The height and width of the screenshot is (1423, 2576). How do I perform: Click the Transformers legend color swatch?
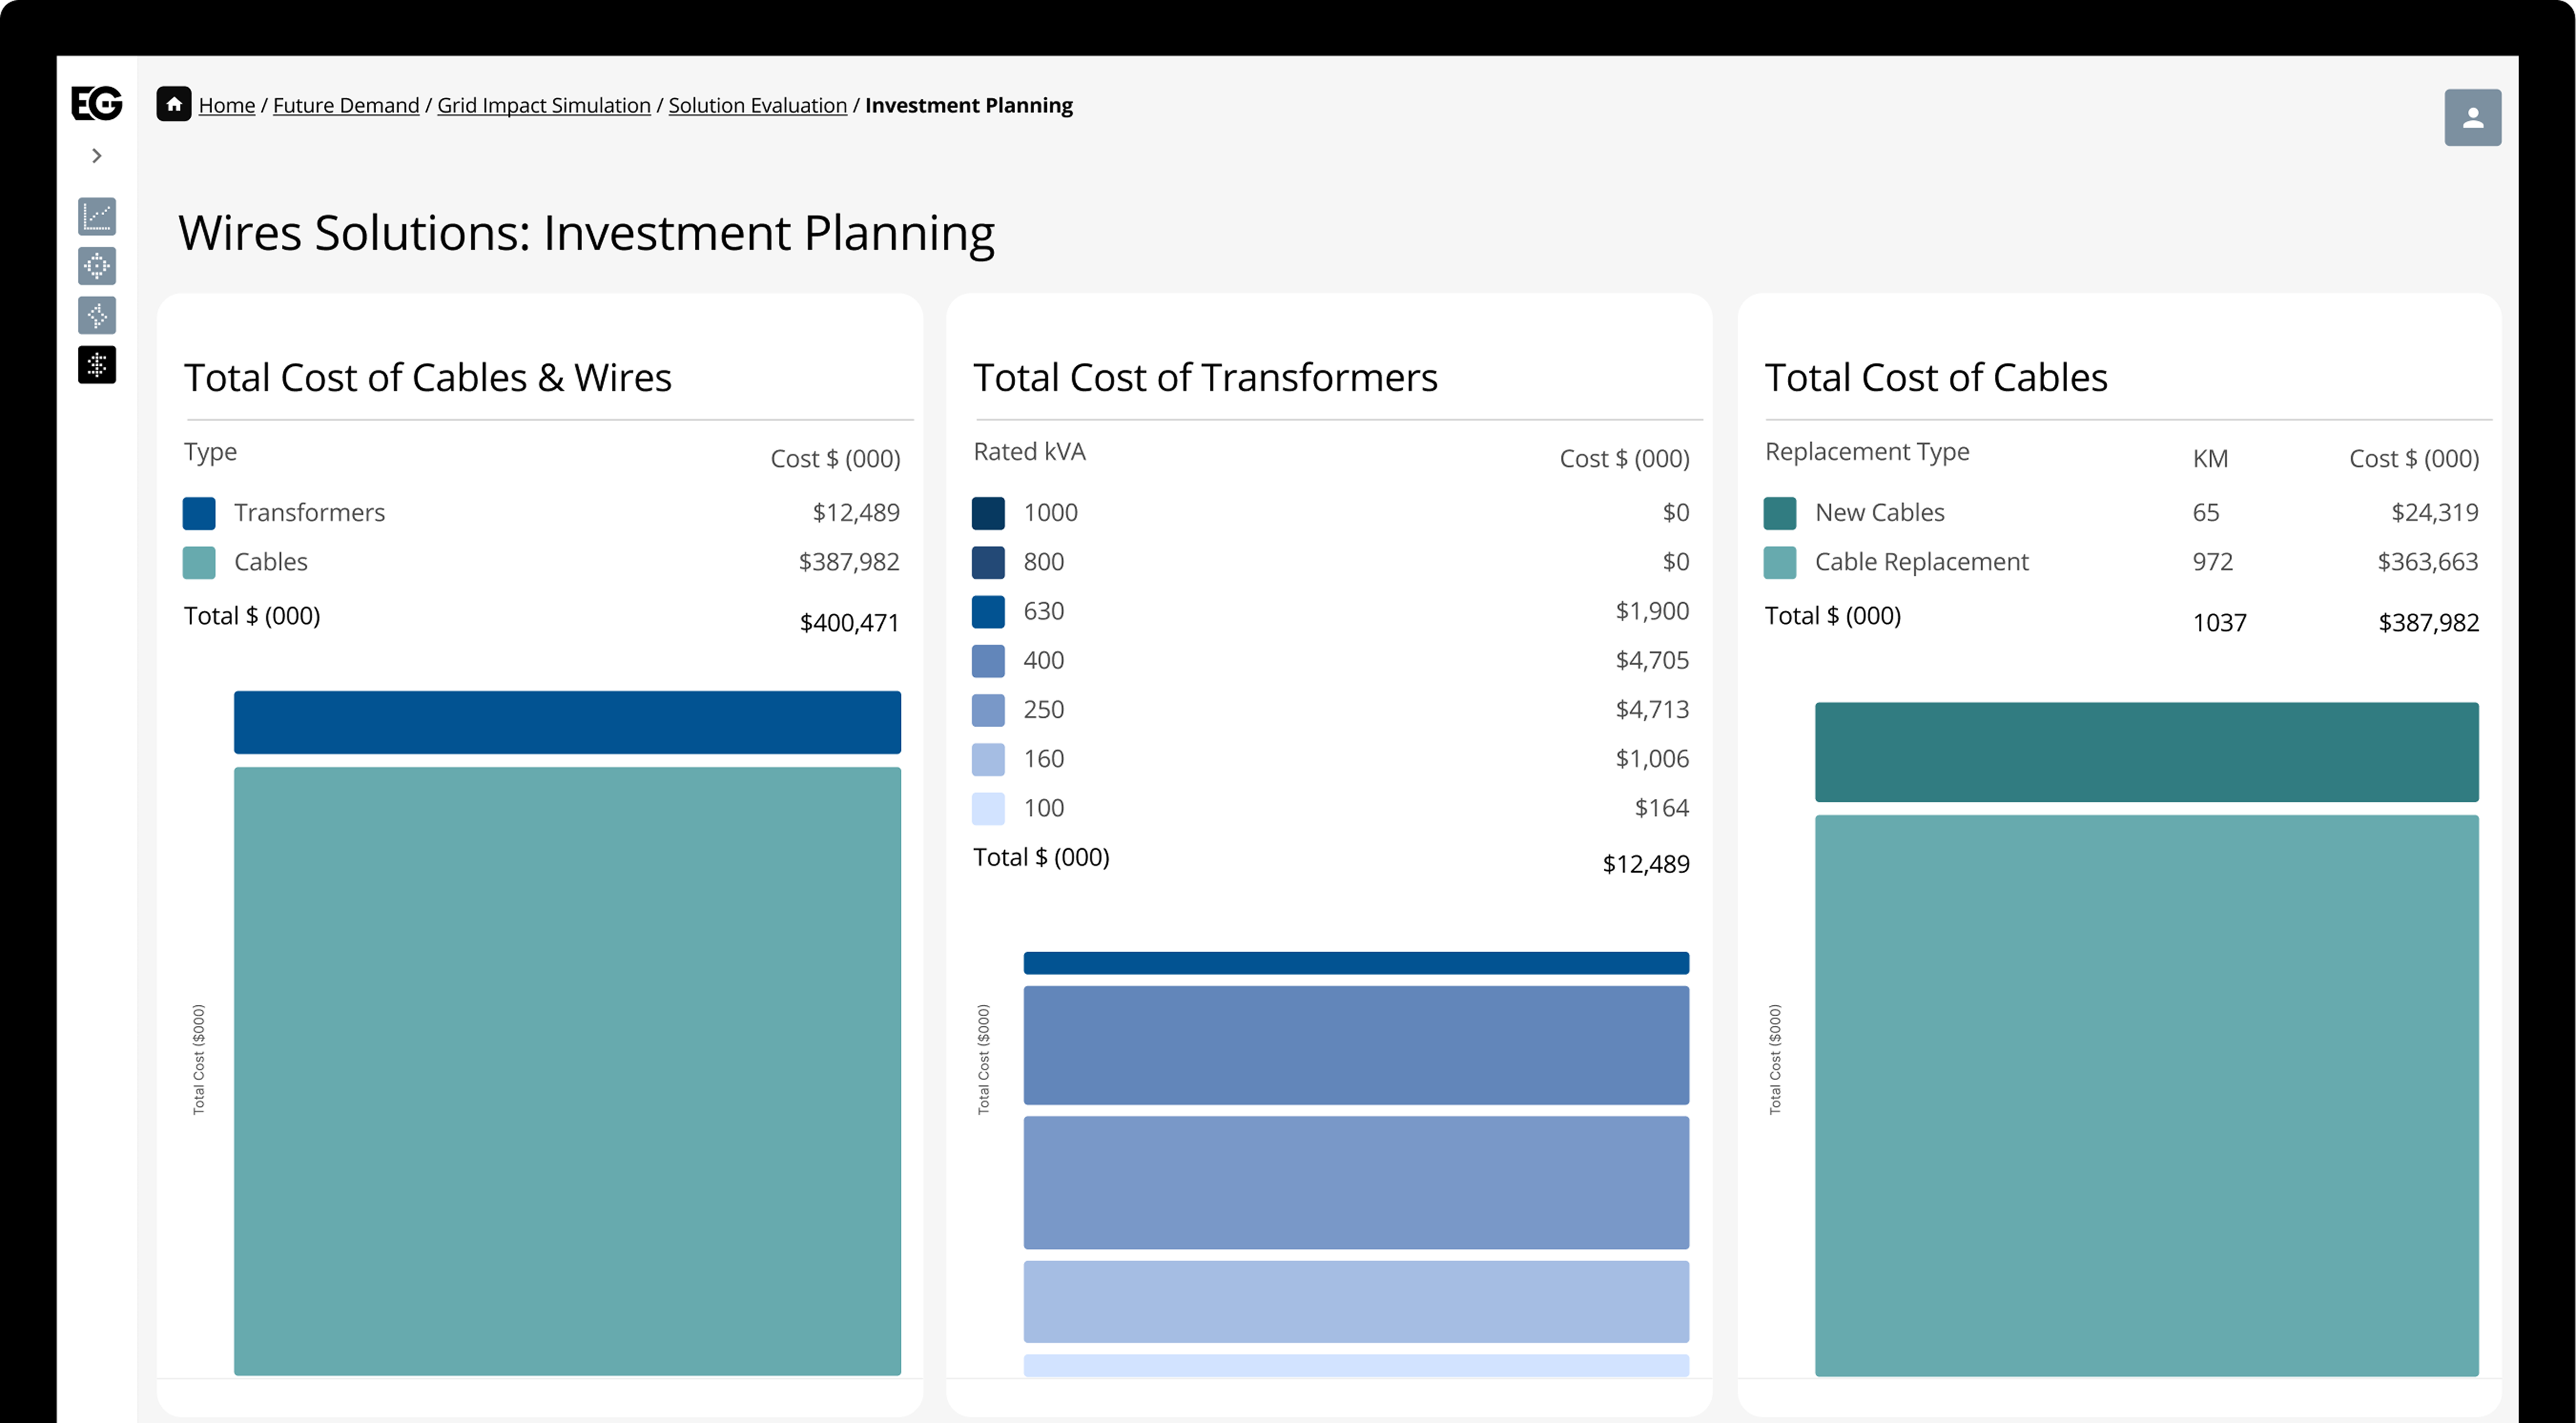199,513
